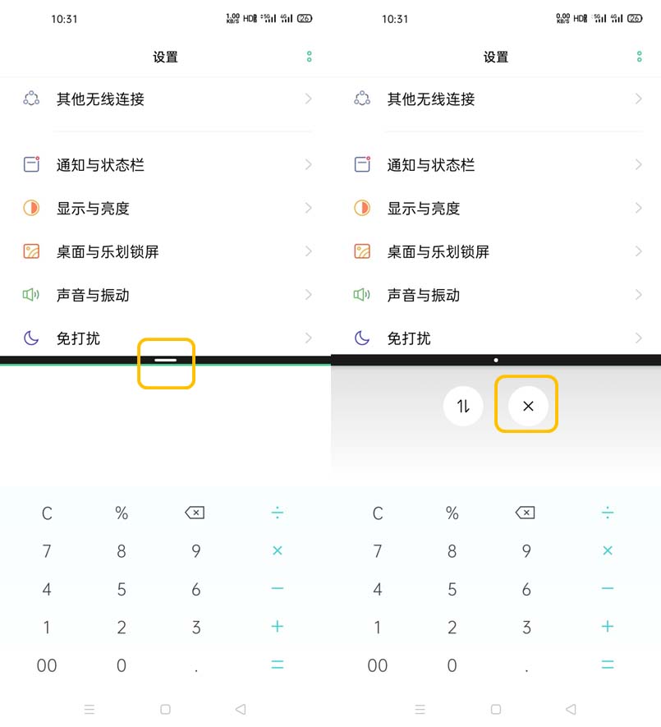Tap plus operator on right calculator
This screenshot has width=661, height=727.
click(608, 627)
